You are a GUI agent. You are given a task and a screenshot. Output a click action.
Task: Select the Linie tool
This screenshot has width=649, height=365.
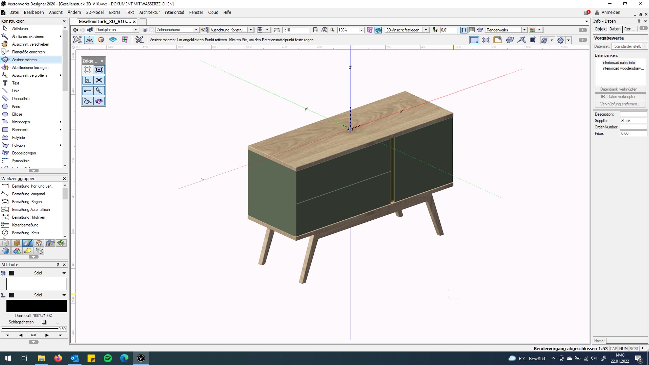(x=31, y=91)
